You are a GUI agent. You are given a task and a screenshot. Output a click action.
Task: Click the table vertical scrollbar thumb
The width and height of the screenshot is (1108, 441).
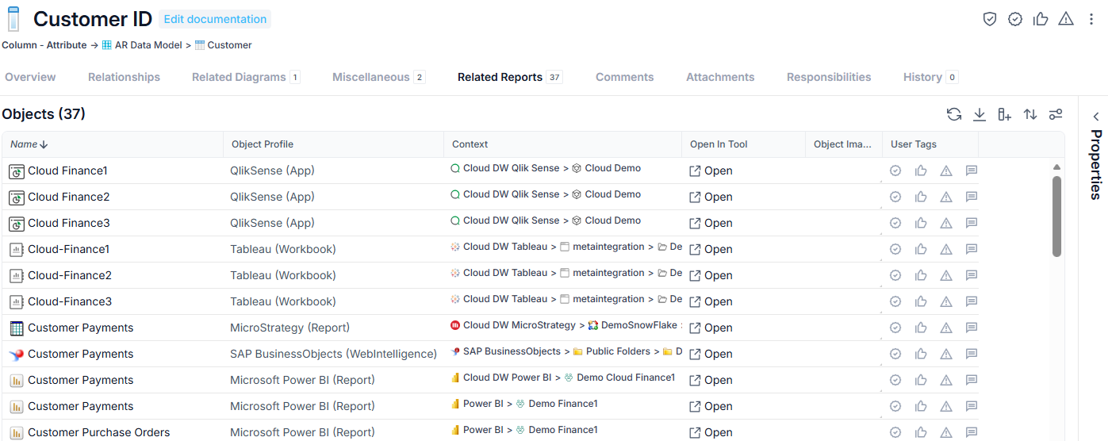coord(1056,216)
